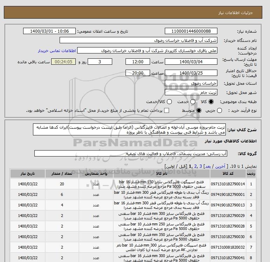Click the remaining days field showing 3
The height and width of the screenshot is (262, 270).
point(100,62)
